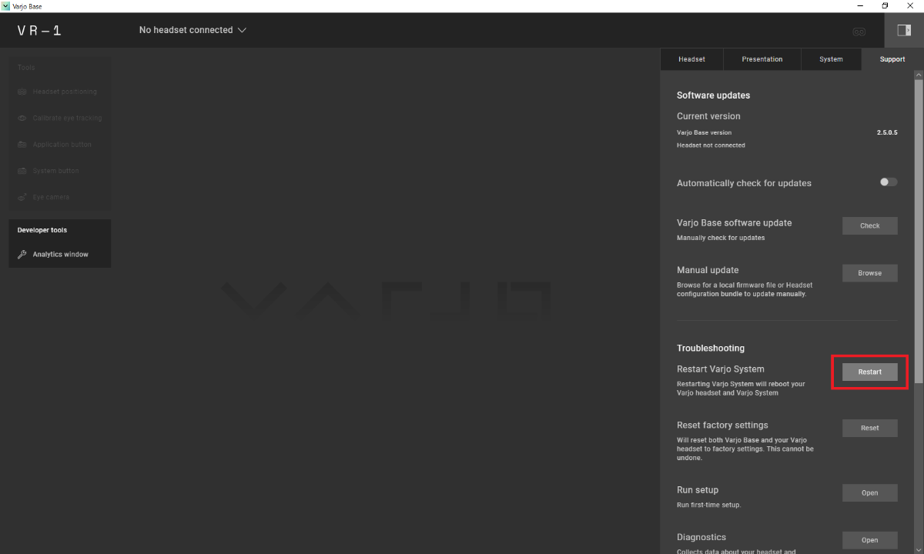This screenshot has height=554, width=924.
Task: Switch to the Headset tab
Action: [692, 59]
